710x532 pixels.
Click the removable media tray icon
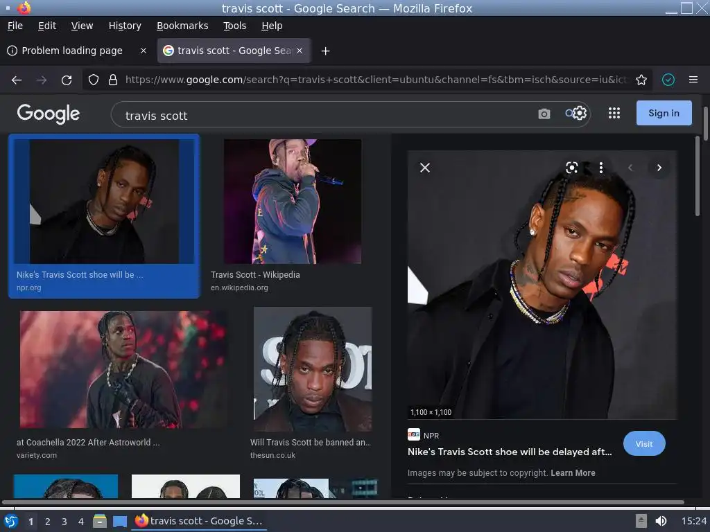coord(641,521)
